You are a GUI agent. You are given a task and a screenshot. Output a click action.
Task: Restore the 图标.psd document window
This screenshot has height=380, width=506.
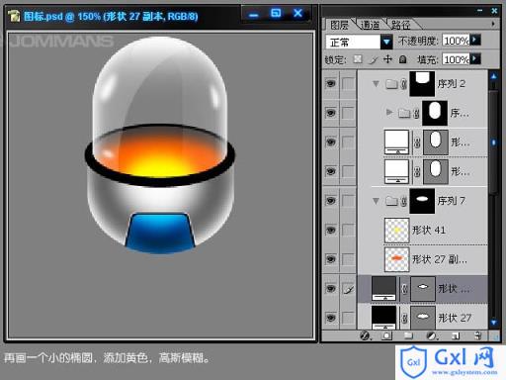[x=276, y=14]
